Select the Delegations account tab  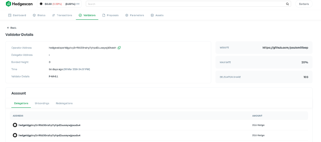tap(21, 103)
